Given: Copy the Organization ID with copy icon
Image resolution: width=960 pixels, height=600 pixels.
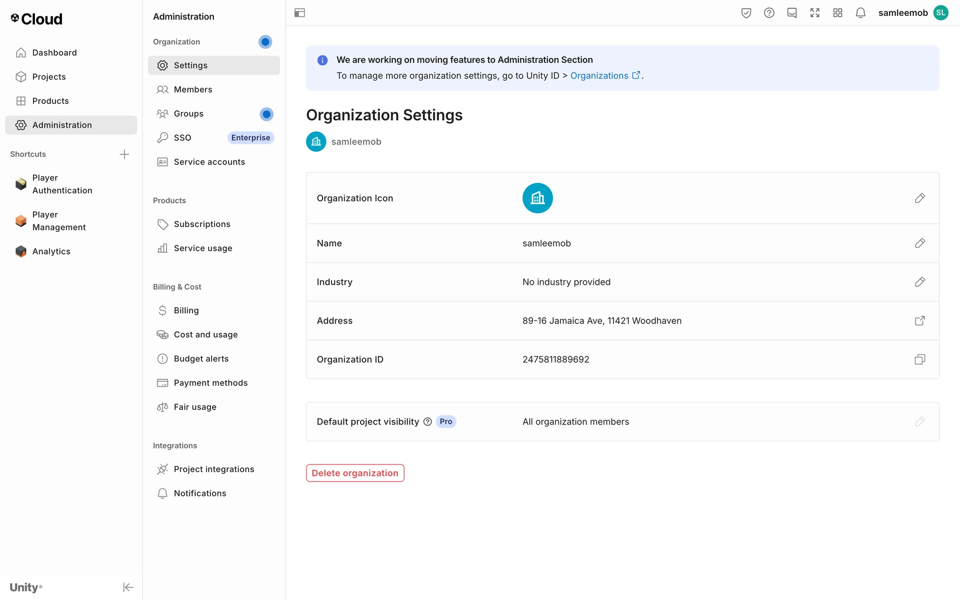Looking at the screenshot, I should click(919, 359).
